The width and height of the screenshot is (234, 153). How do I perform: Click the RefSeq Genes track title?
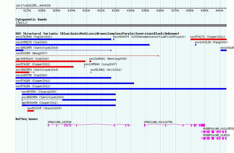pos(27,119)
